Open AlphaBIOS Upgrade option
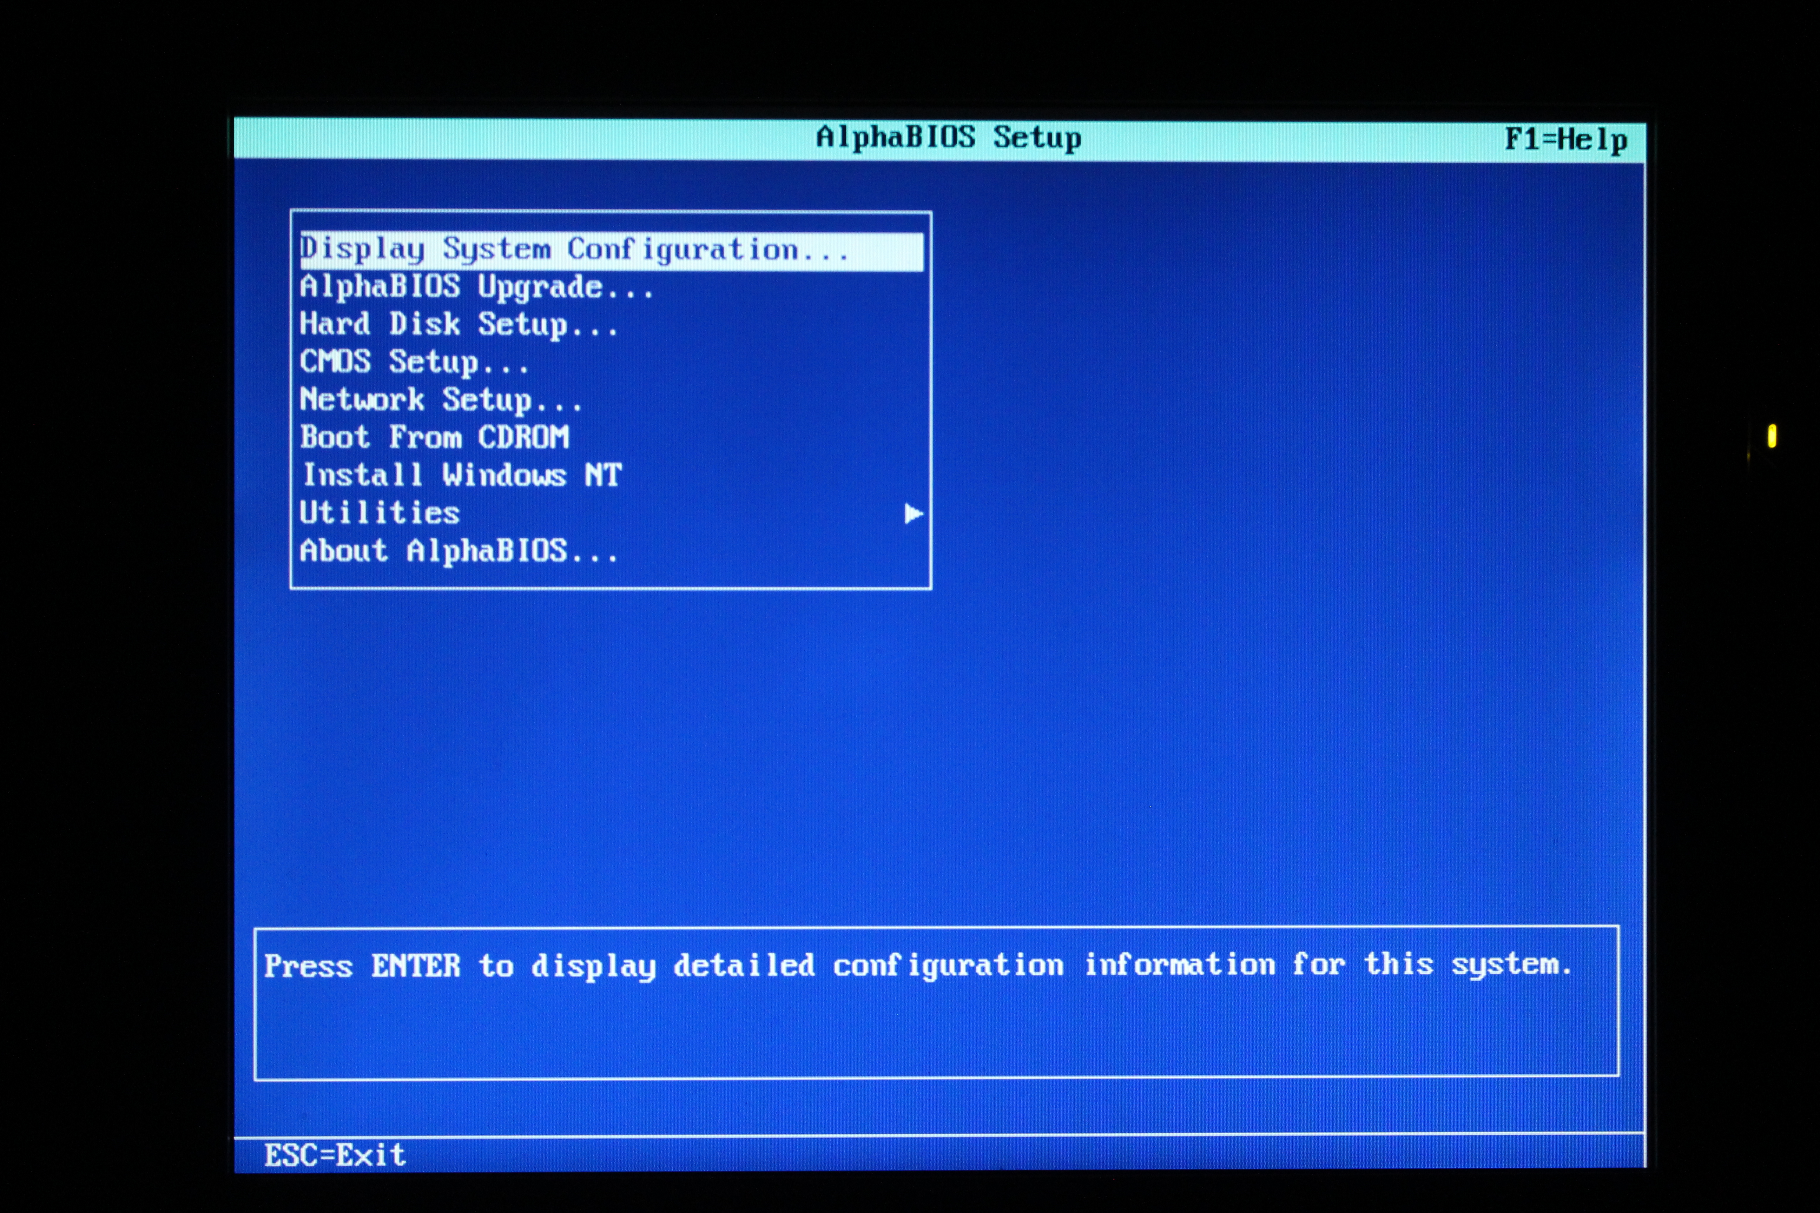The width and height of the screenshot is (1820, 1213). click(476, 287)
